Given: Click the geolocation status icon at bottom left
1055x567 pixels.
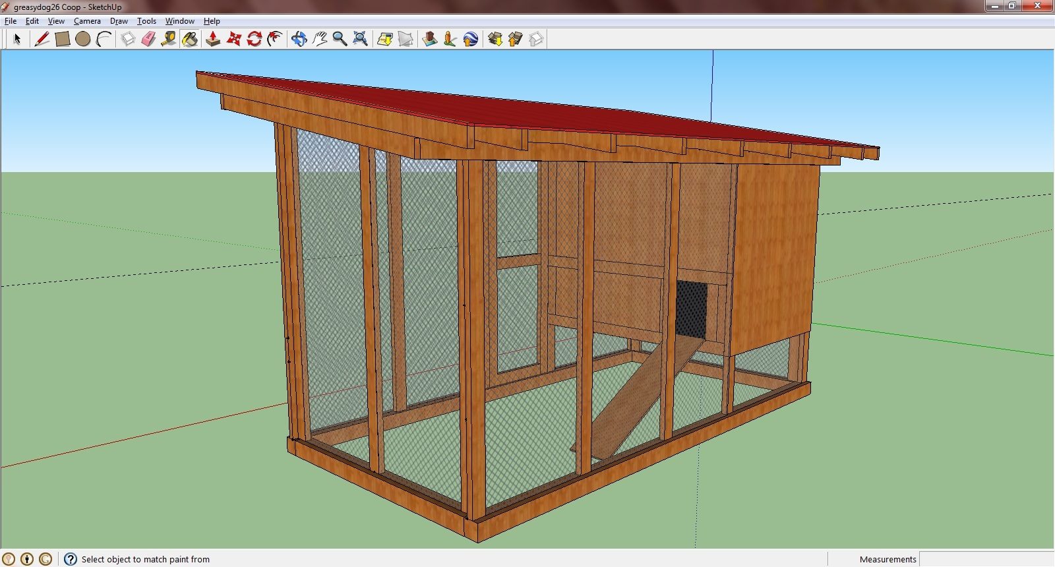Looking at the screenshot, I should [9, 559].
